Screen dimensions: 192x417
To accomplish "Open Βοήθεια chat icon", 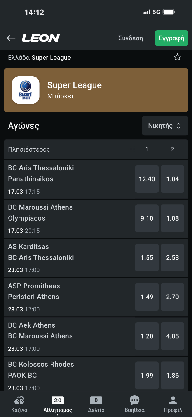I will coord(134,401).
